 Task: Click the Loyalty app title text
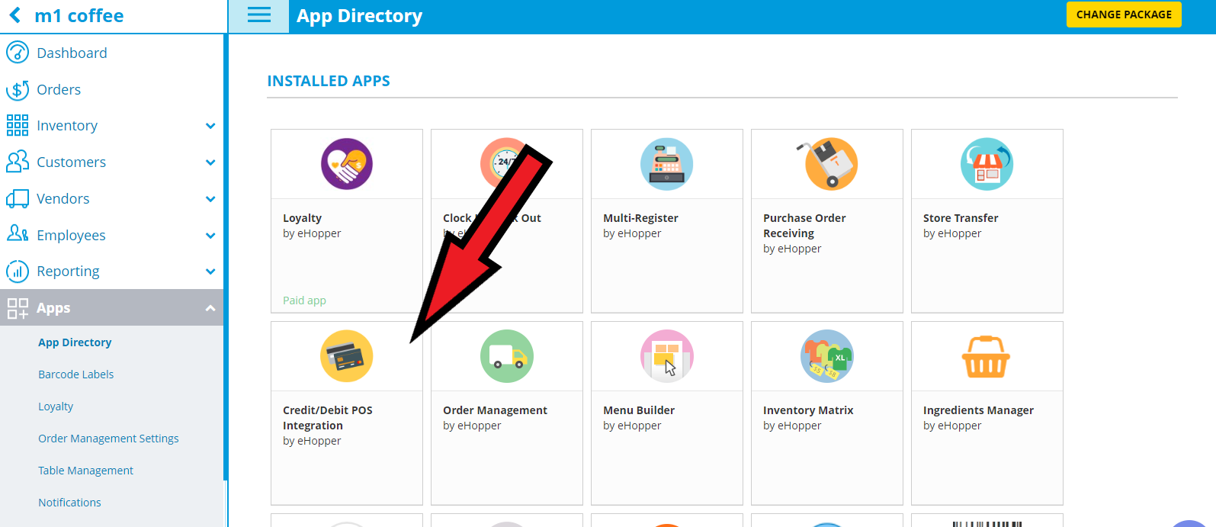[x=302, y=218]
